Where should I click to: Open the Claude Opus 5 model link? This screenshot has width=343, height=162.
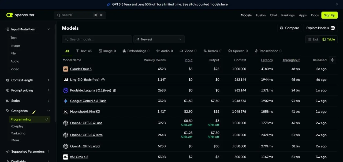(81, 69)
